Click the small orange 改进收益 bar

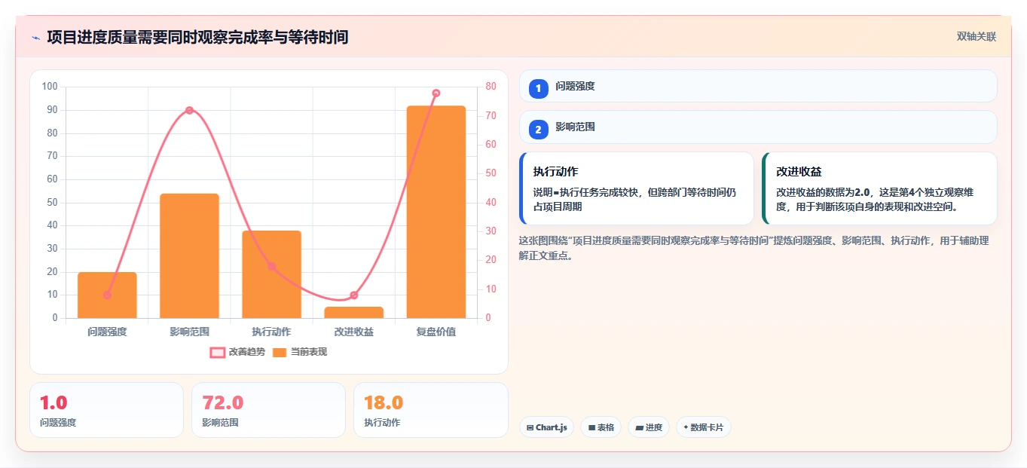354,312
